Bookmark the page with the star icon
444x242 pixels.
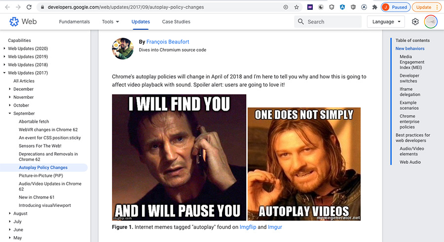coord(296,7)
